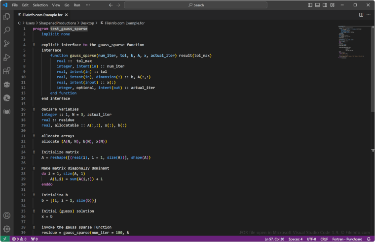The height and width of the screenshot is (242, 375).
Task: Toggle the bottom panel layout button
Action: (x=317, y=5)
